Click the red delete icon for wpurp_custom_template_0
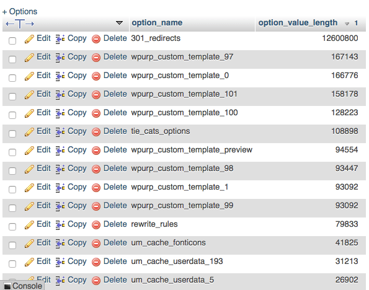 tap(96, 76)
